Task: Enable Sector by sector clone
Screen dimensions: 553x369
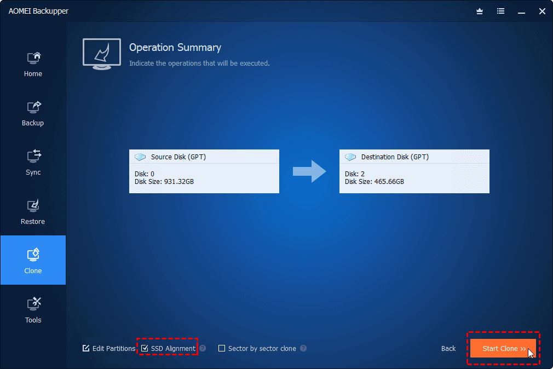Action: (x=222, y=348)
